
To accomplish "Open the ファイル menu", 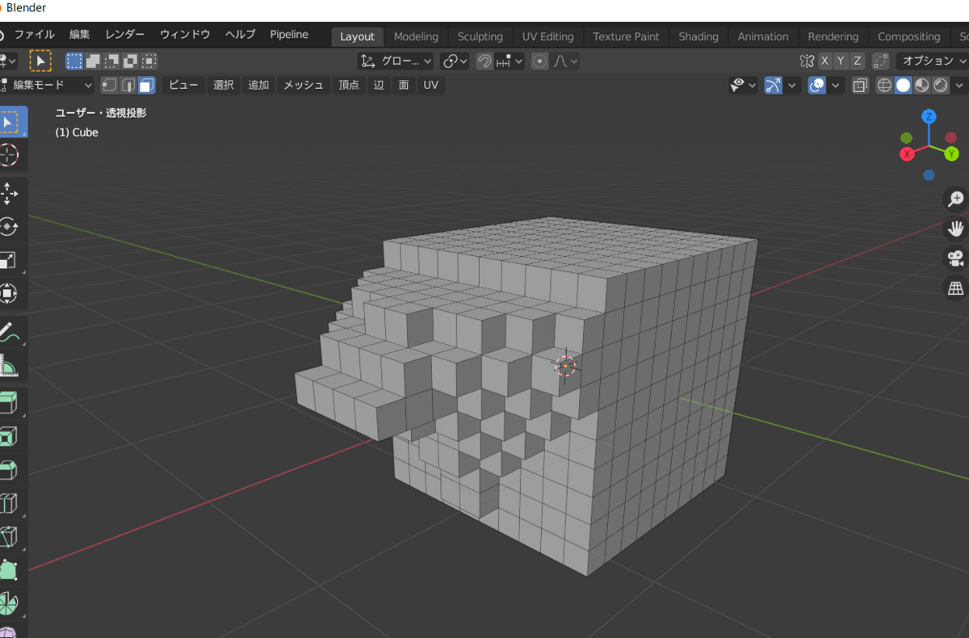I will (x=35, y=35).
